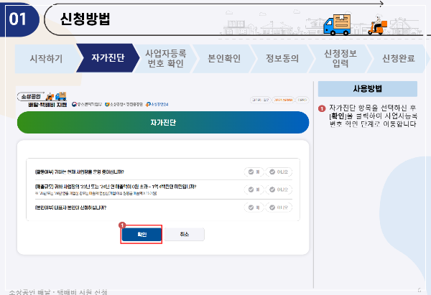
Task: Click the 중소벤처기업부 logo
Action: pyautogui.click(x=87, y=104)
